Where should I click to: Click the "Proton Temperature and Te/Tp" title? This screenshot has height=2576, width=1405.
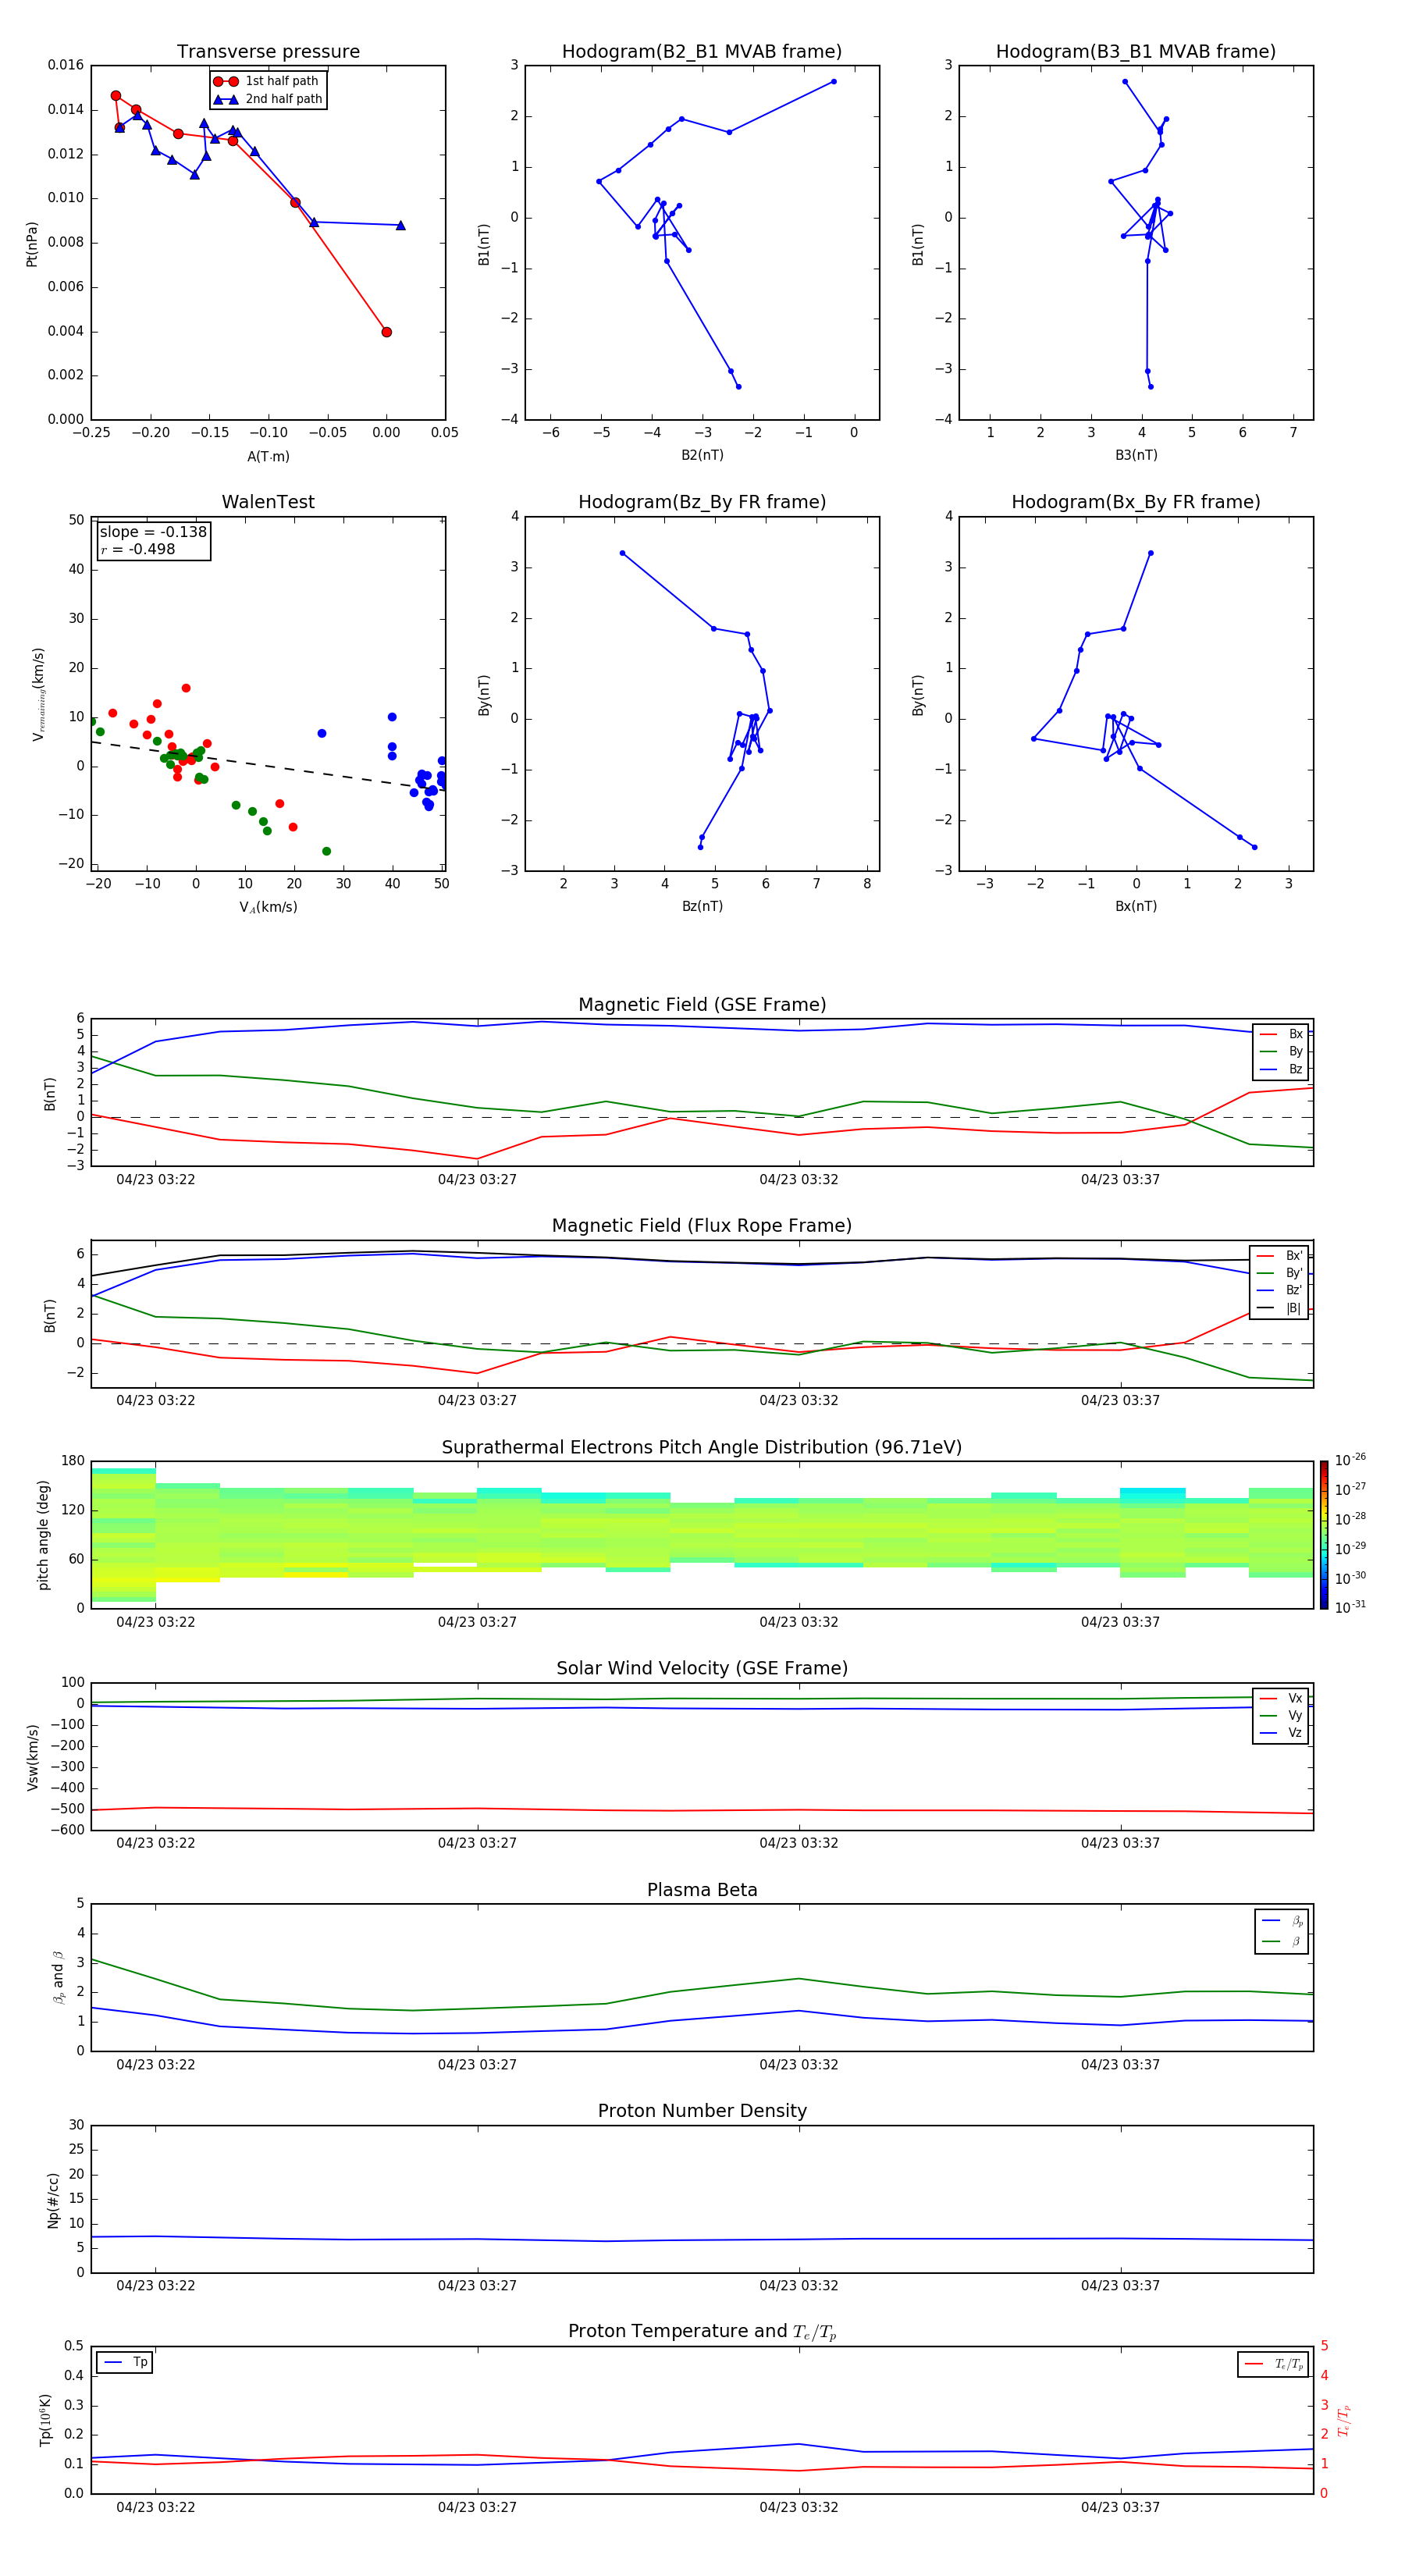702,2331
